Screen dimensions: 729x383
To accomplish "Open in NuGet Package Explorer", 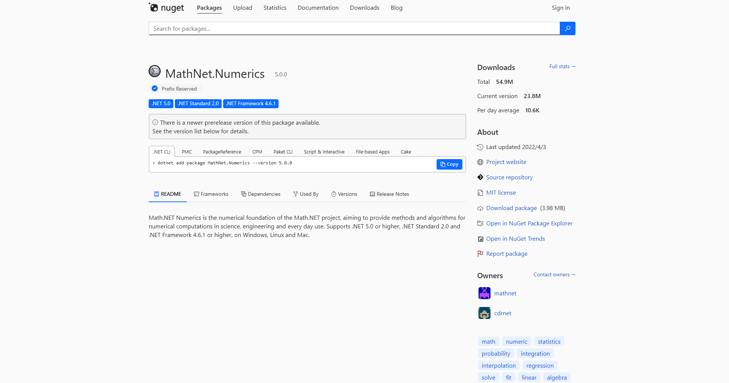I will click(x=529, y=223).
